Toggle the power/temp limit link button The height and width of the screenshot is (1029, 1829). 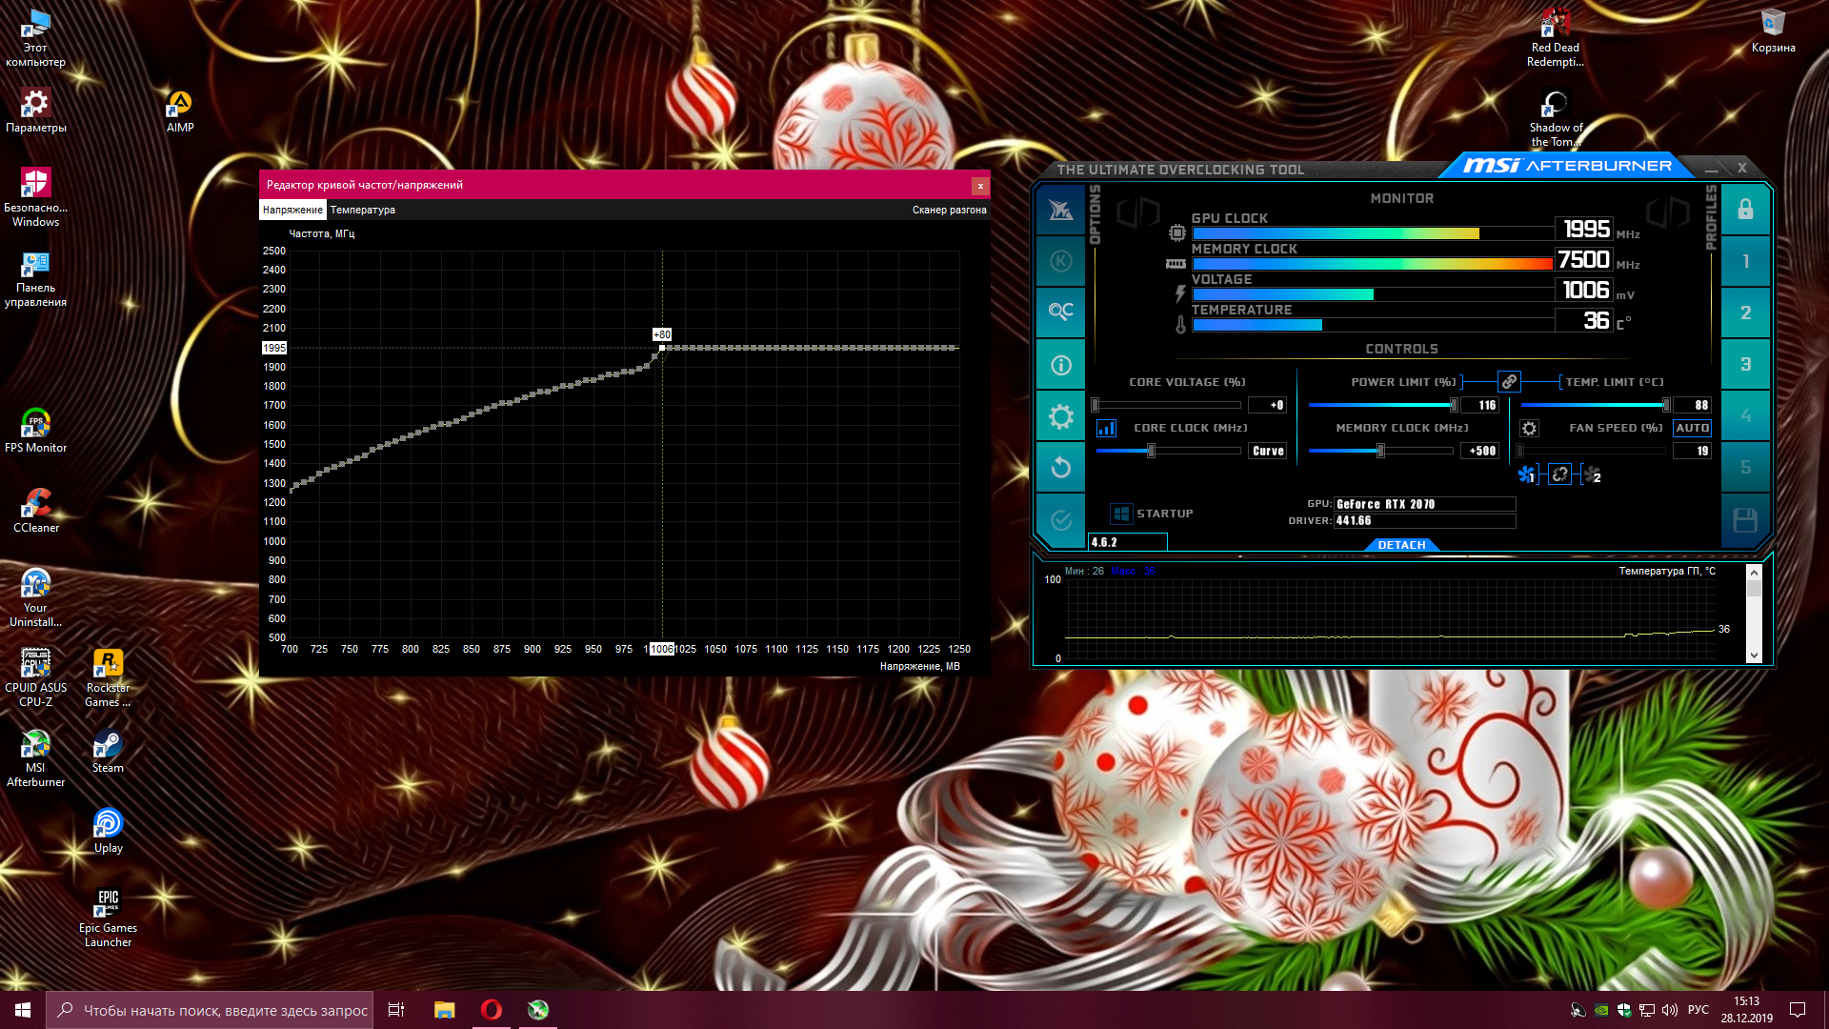(1509, 382)
